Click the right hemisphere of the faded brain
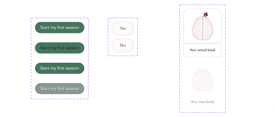The height and width of the screenshot is (117, 275). click(x=208, y=80)
